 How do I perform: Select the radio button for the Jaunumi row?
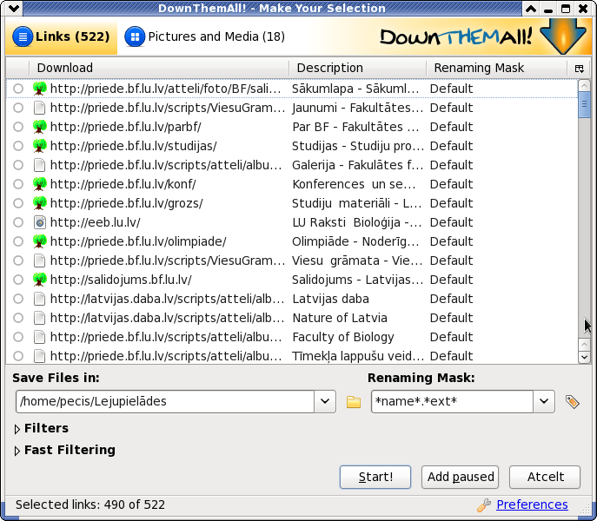pyautogui.click(x=18, y=108)
